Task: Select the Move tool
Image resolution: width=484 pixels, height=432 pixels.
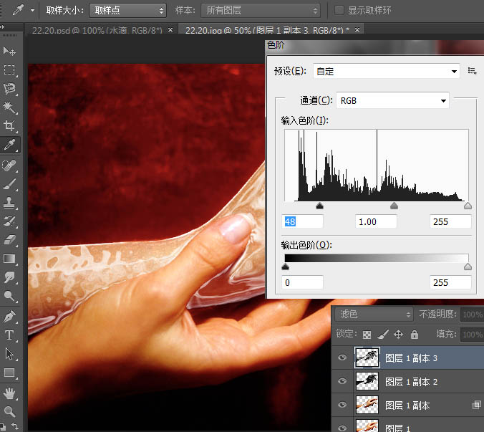Action: click(x=9, y=52)
